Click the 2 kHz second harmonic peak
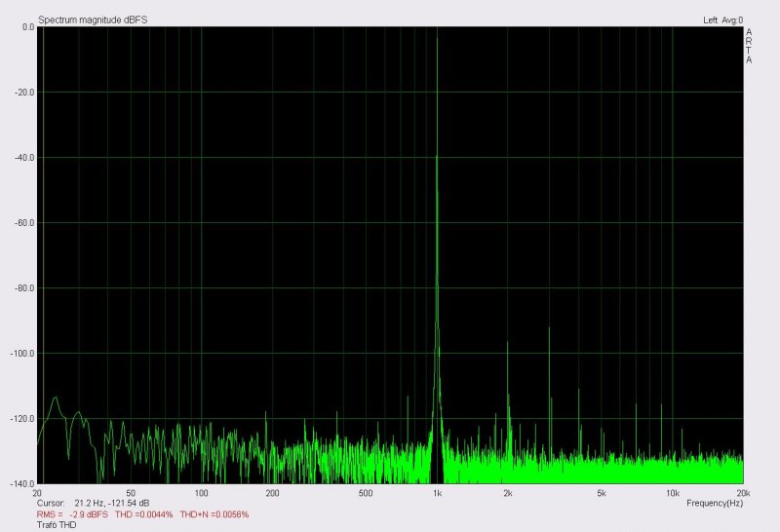780x532 pixels. tap(507, 344)
